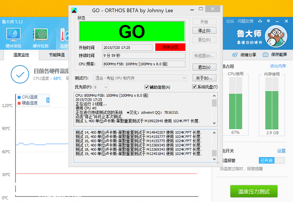
Task: Click the green GO status display
Action: (x=132, y=31)
